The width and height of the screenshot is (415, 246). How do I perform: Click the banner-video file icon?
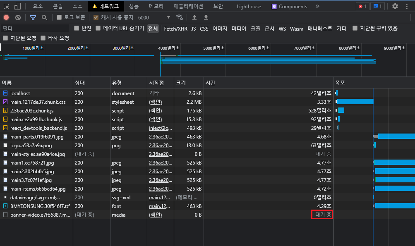[5, 215]
